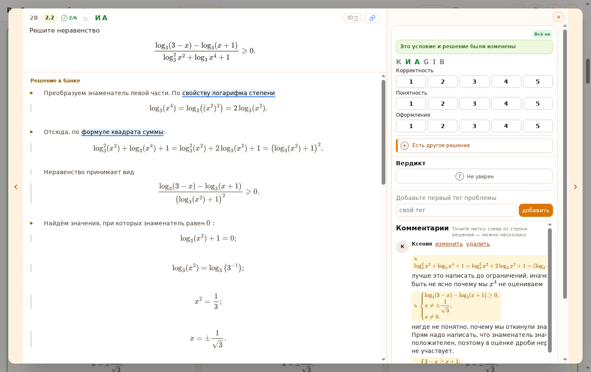Image resolution: width=591 pixels, height=372 pixels.
Task: Go to previous problem with left arrow
Action: pyautogui.click(x=16, y=187)
